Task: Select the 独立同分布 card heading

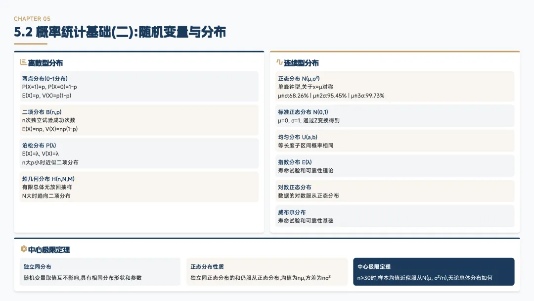Action: coord(37,267)
